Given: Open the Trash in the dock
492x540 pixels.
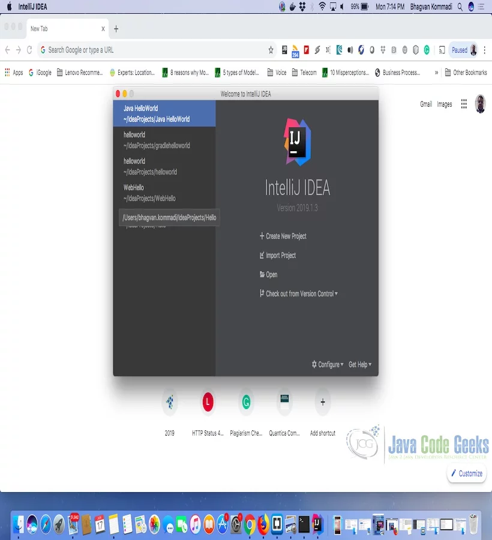Looking at the screenshot, I should tap(473, 524).
